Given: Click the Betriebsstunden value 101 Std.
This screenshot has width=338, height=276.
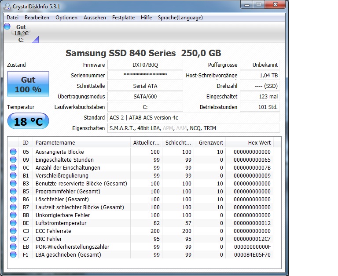Looking at the screenshot, I should 260,107.
